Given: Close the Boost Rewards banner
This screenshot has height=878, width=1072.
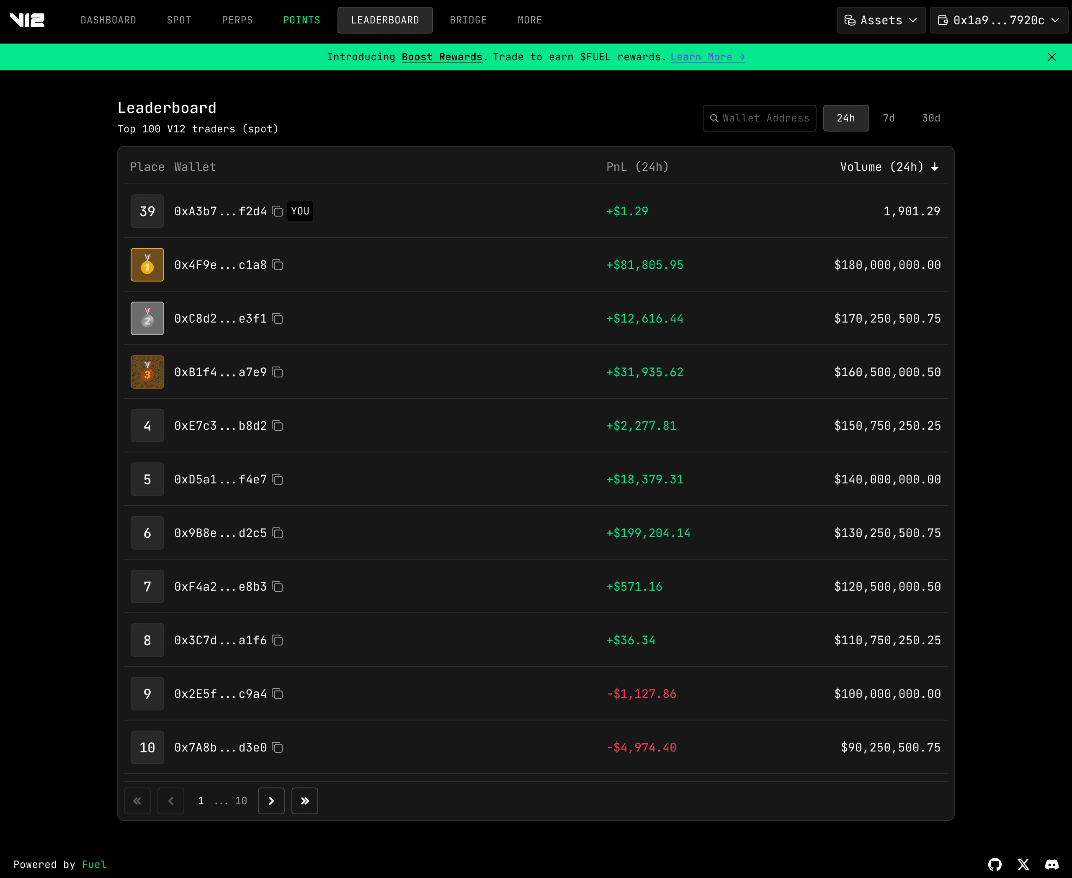Looking at the screenshot, I should click(1052, 57).
